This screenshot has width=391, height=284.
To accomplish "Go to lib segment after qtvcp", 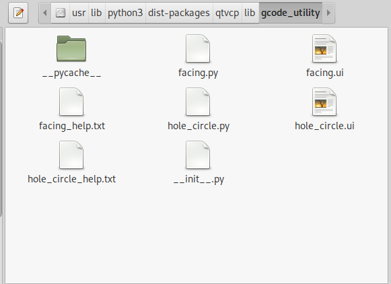I will [x=250, y=13].
